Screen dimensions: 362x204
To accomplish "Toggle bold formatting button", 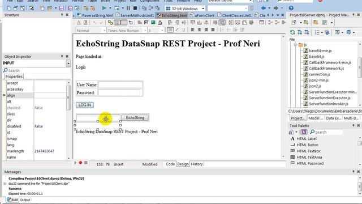I will pyautogui.click(x=170, y=30).
